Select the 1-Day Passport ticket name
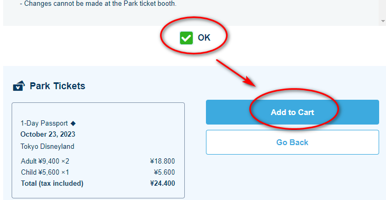Screen dimensions: 386x200 (x=44, y=123)
